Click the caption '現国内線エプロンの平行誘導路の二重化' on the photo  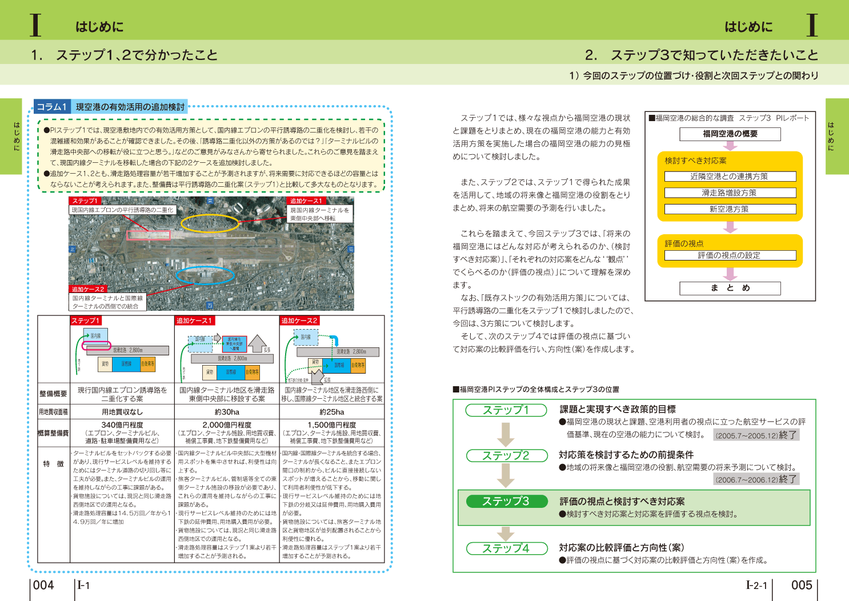[x=122, y=210]
